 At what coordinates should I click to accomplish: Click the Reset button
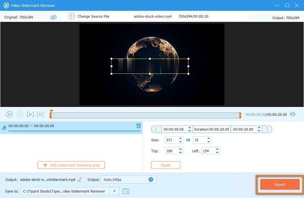click(x=166, y=165)
